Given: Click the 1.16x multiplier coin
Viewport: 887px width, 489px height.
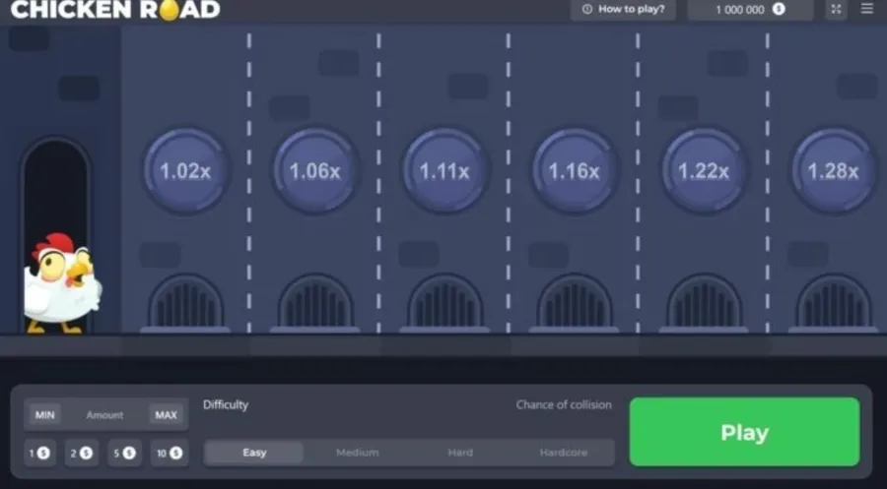Looking at the screenshot, I should pyautogui.click(x=575, y=170).
